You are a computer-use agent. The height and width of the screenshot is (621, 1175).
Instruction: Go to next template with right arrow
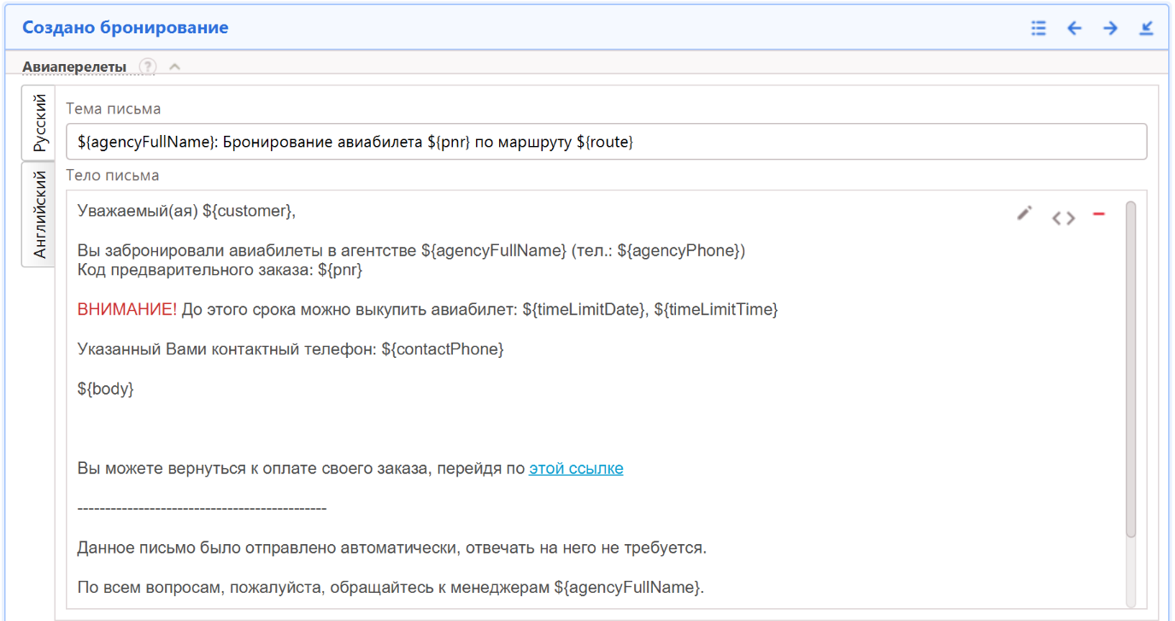coord(1110,28)
